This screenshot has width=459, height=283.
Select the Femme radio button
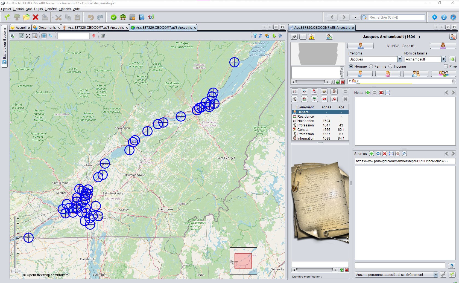click(x=371, y=67)
